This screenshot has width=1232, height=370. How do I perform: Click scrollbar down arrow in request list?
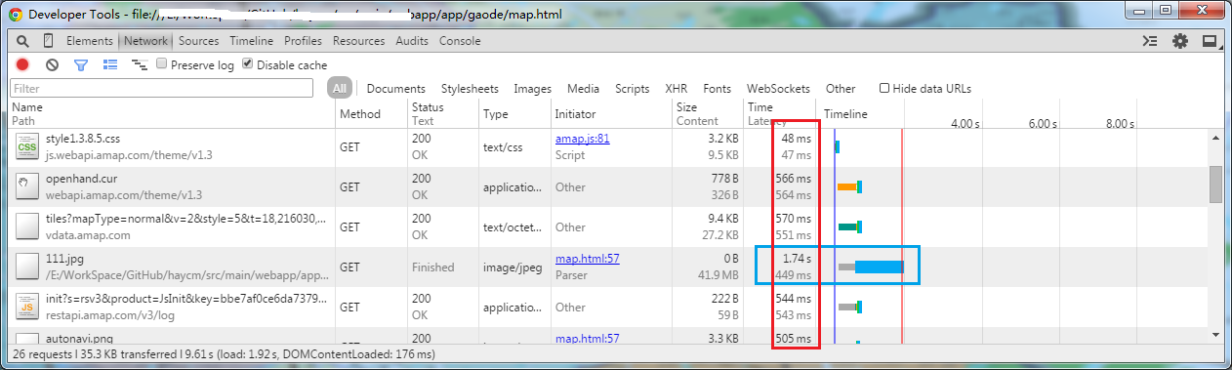[x=1215, y=335]
